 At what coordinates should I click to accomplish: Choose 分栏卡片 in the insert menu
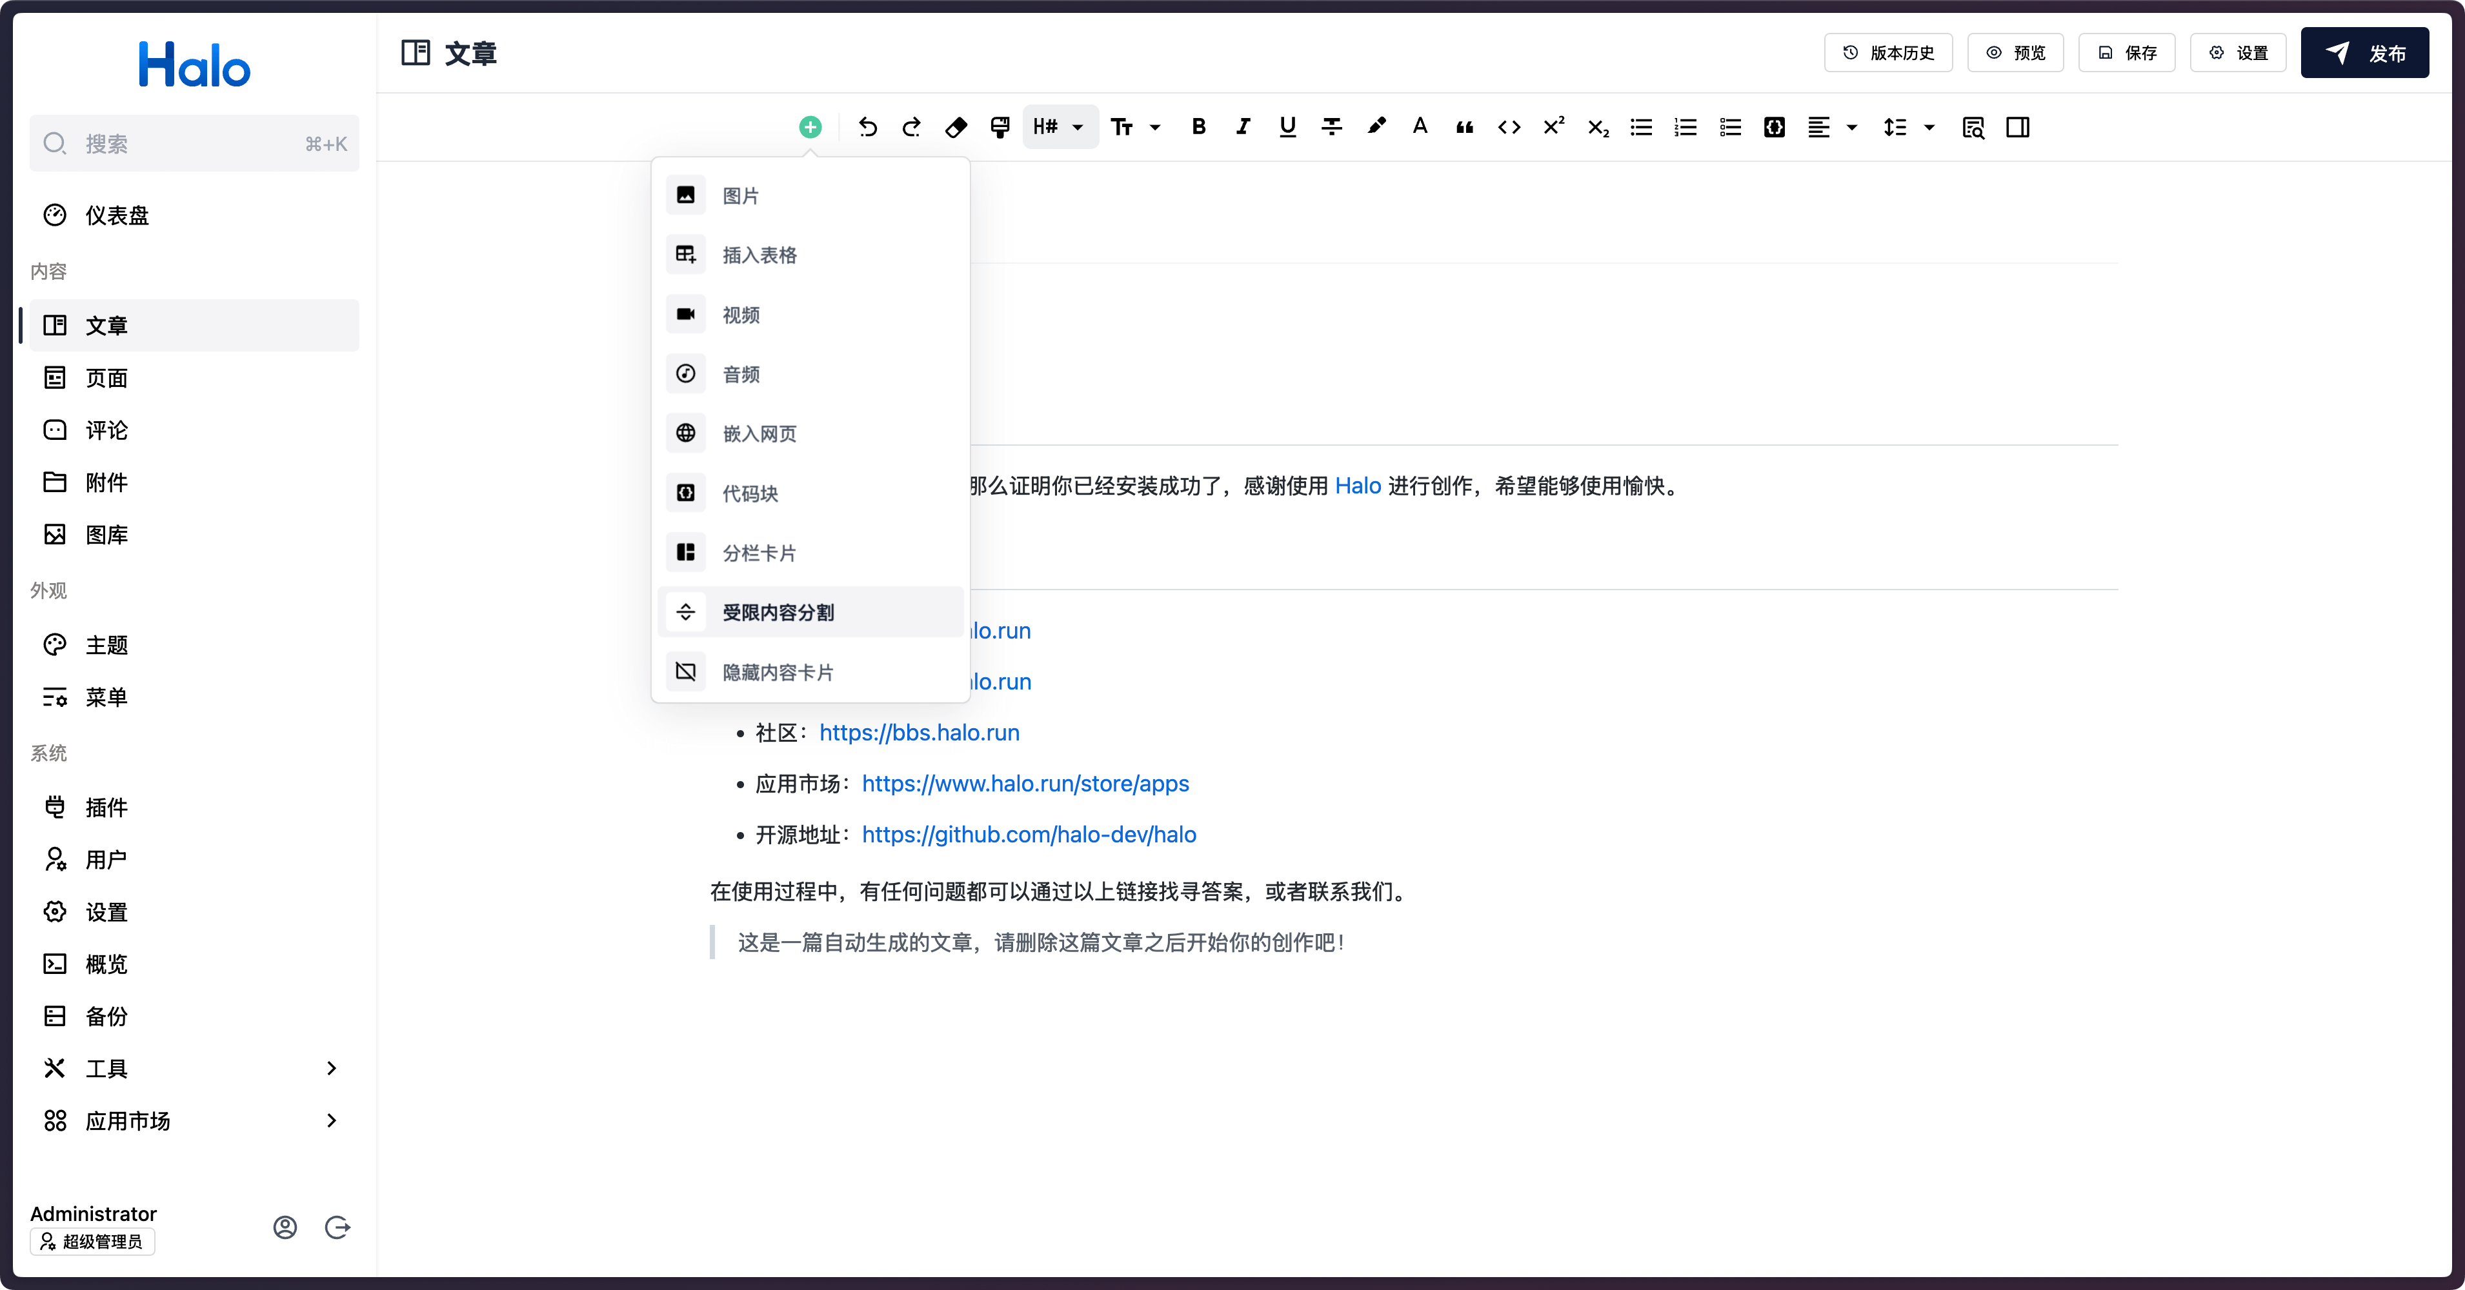[810, 553]
